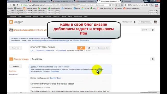This screenshot has height=94, width=167.
Task: Open Почта in the Google bar
Action: 64,16
